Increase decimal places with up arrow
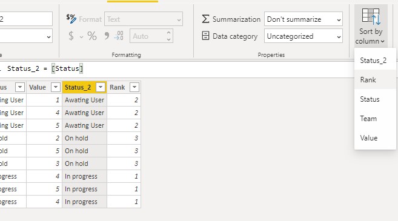Screen dimensions: 398x221 (x=168, y=33)
